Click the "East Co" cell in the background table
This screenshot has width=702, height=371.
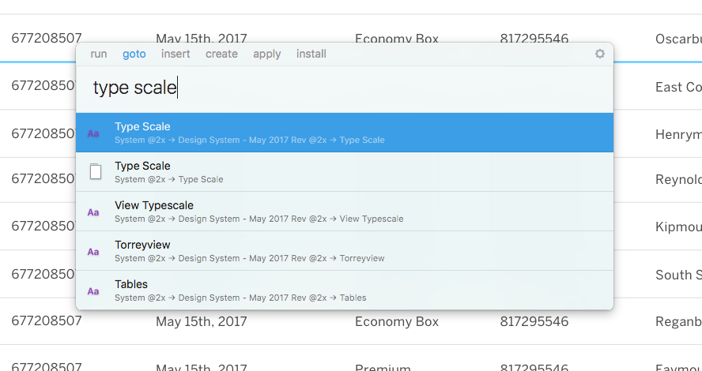point(678,87)
